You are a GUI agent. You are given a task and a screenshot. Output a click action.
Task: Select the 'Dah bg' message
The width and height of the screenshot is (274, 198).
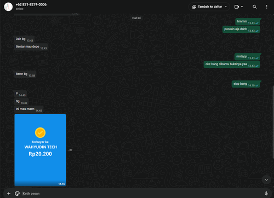coord(24,39)
